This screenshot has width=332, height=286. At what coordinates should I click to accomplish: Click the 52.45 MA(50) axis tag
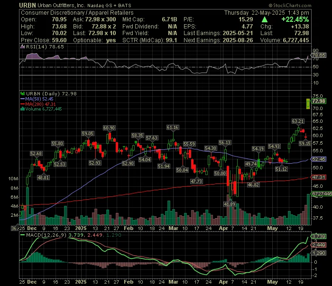(x=319, y=159)
